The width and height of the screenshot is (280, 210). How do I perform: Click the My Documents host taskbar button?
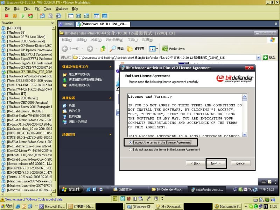[x=169, y=206]
